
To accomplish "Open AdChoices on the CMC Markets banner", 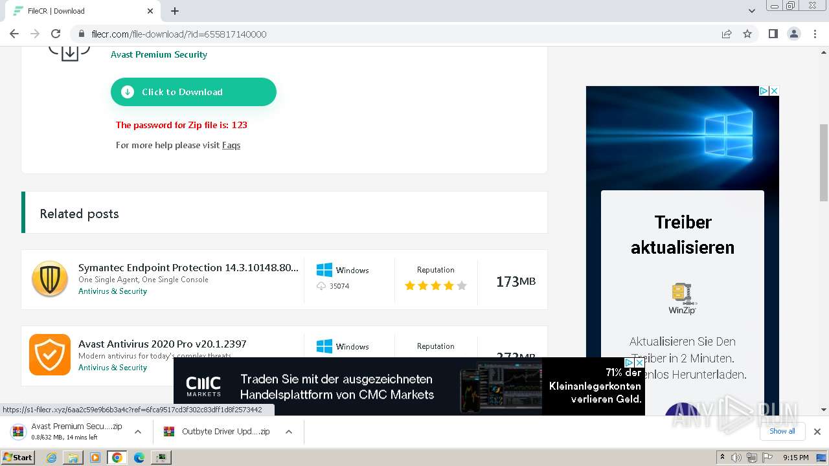I will (629, 363).
